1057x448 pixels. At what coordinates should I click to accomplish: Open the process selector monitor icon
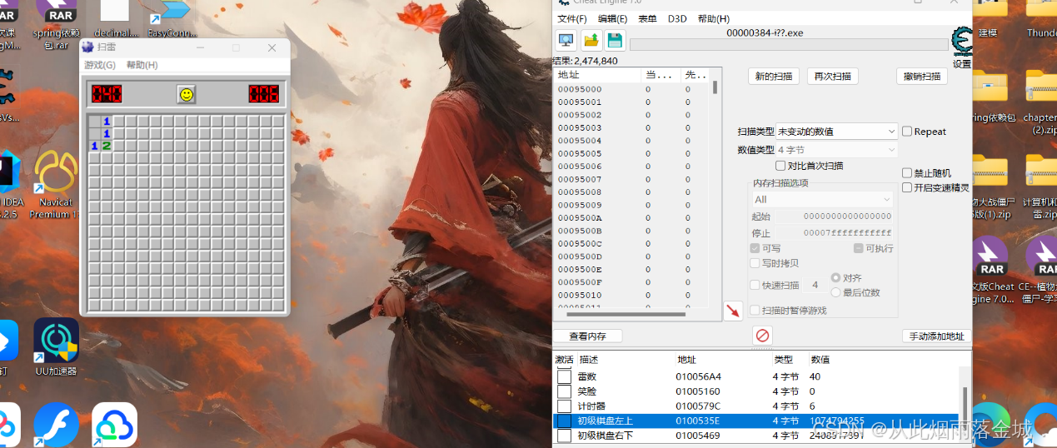click(566, 39)
